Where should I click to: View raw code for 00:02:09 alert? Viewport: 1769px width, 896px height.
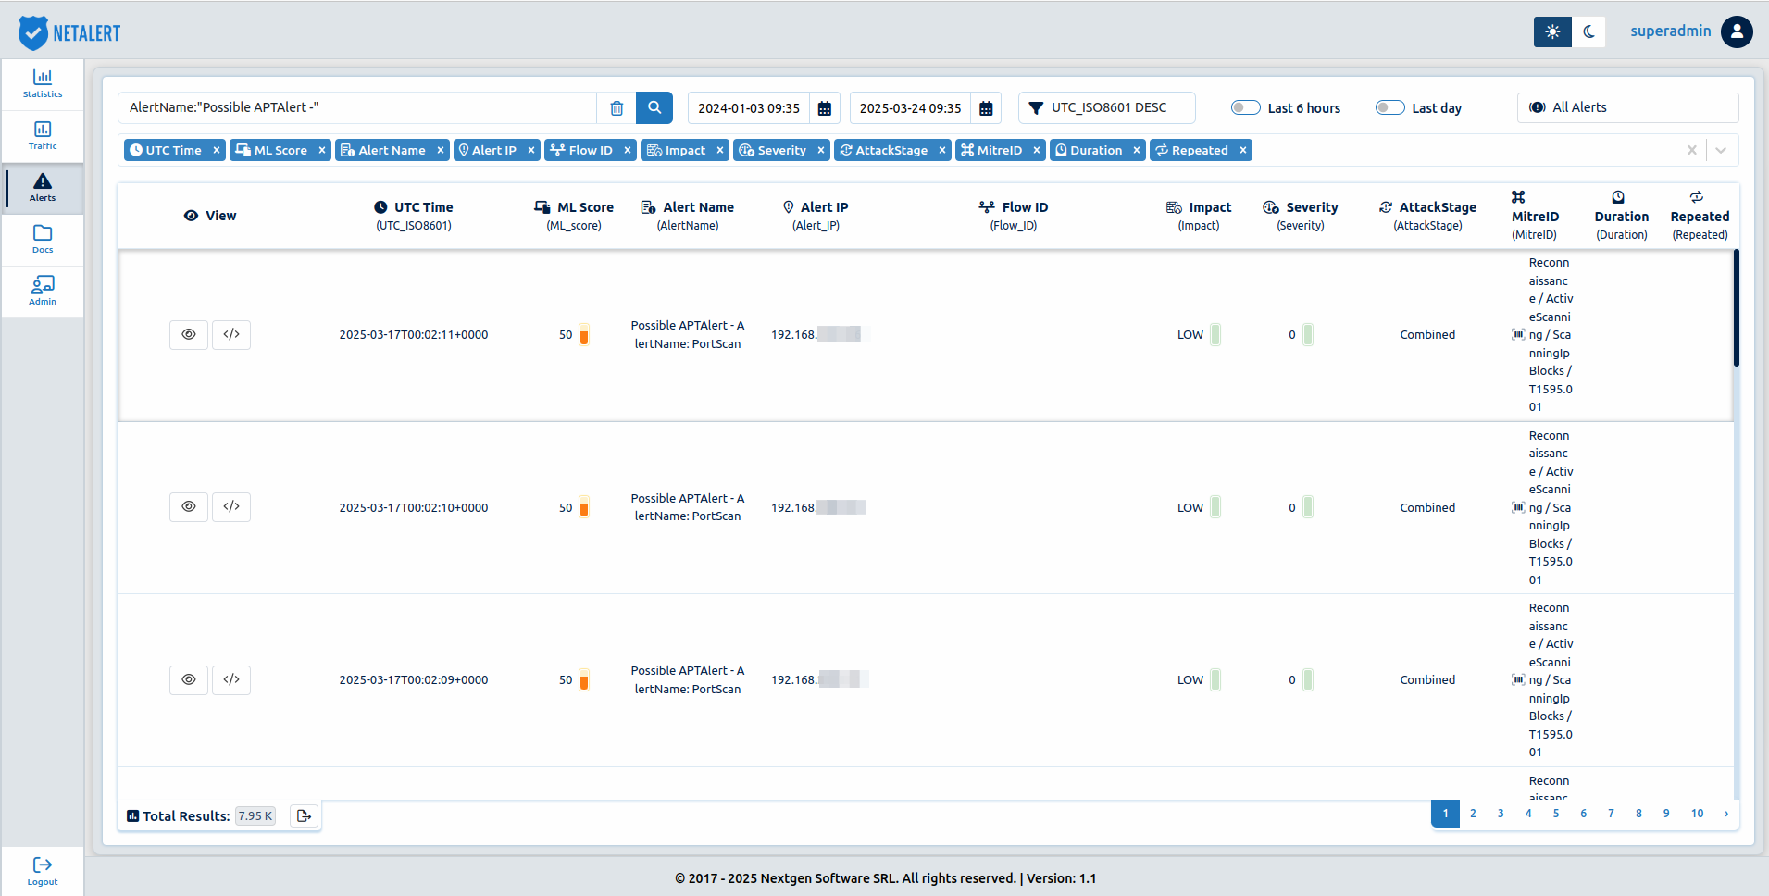231,679
